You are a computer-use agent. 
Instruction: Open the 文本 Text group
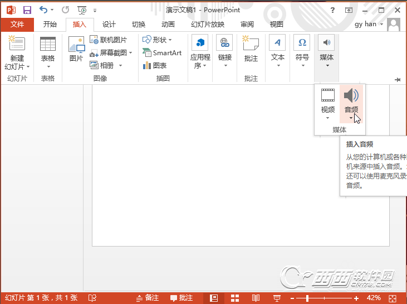click(278, 51)
